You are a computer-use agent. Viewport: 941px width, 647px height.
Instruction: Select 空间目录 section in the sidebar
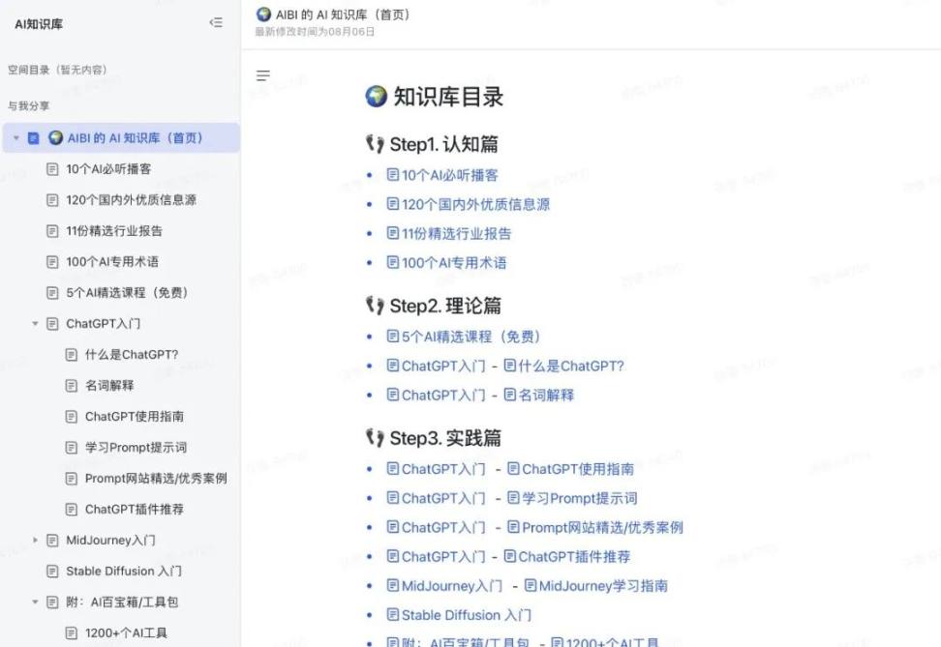tap(57, 70)
